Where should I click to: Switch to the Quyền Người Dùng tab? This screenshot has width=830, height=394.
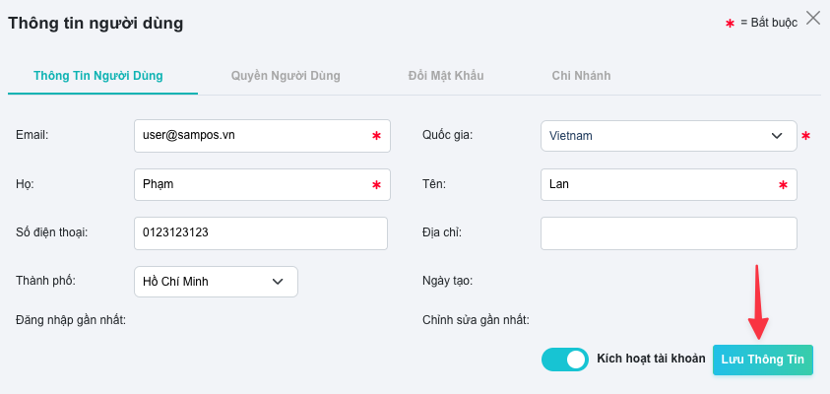point(286,75)
